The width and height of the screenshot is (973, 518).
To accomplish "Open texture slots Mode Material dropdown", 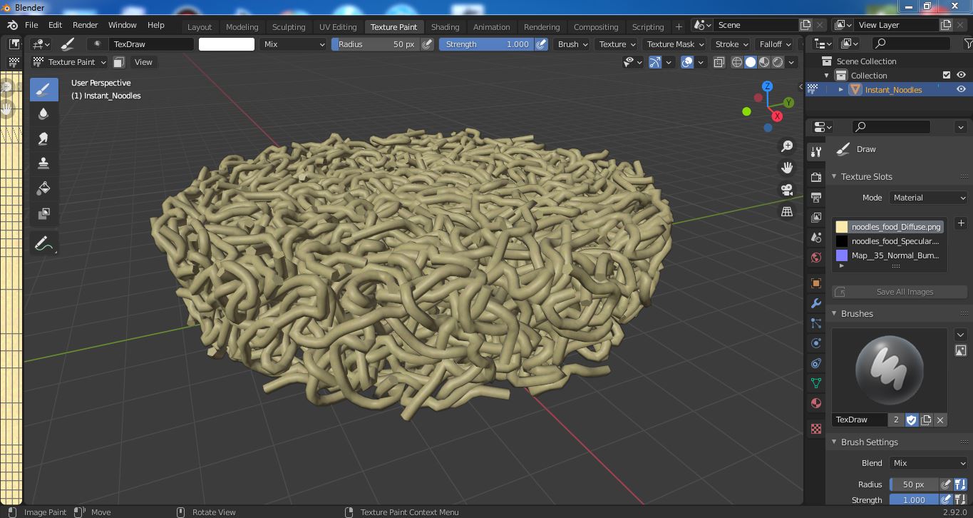I will pos(929,198).
